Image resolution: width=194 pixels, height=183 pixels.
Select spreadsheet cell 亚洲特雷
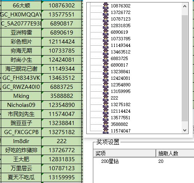[21, 32]
